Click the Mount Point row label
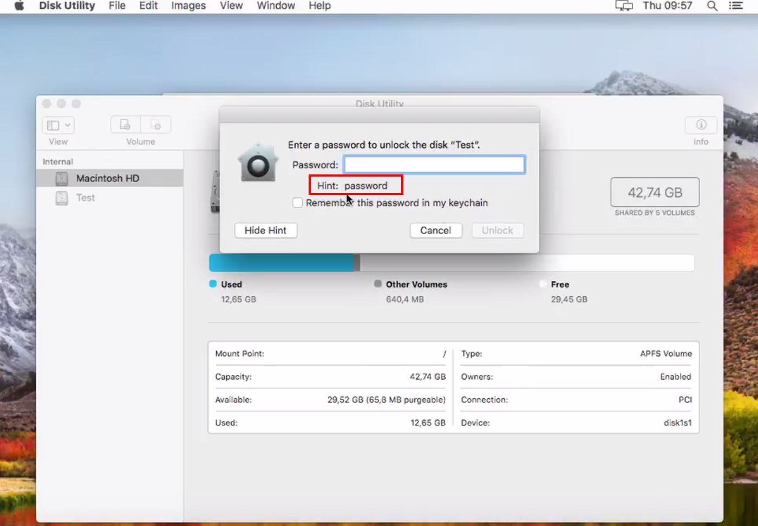This screenshot has height=526, width=758. coord(240,354)
